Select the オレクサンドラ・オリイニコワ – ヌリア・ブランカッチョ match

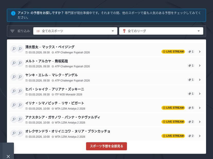tap(68, 131)
